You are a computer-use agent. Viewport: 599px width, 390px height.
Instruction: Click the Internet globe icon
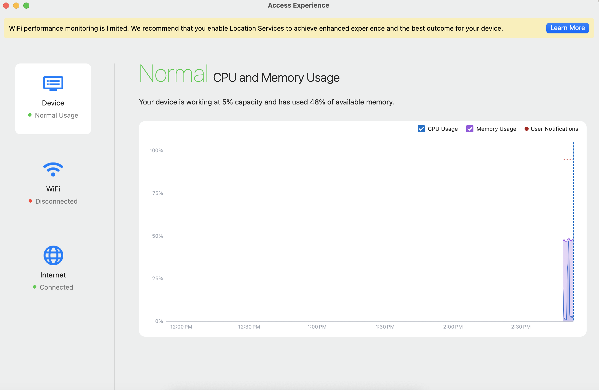53,255
